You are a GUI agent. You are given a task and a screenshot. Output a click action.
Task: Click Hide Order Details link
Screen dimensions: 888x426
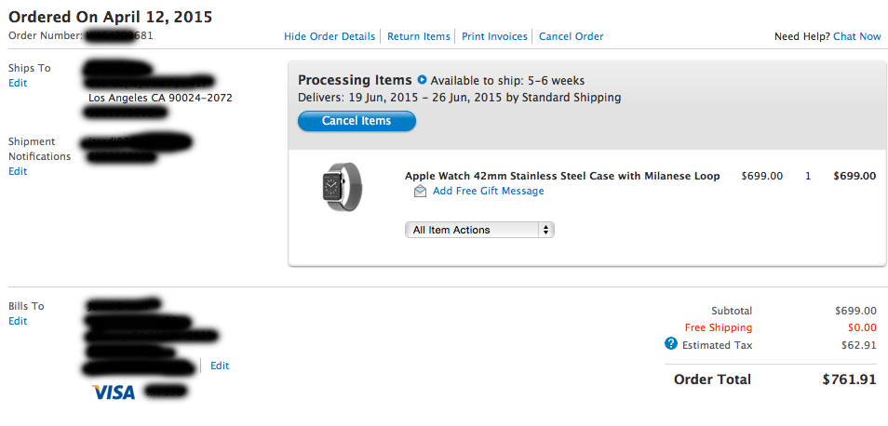[330, 36]
